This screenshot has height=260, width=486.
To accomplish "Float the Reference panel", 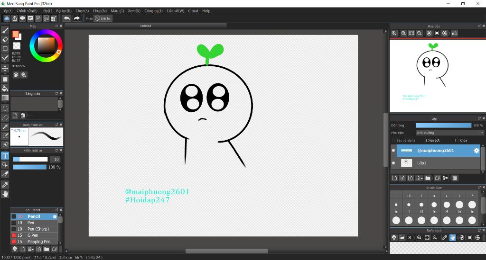I will [479, 230].
